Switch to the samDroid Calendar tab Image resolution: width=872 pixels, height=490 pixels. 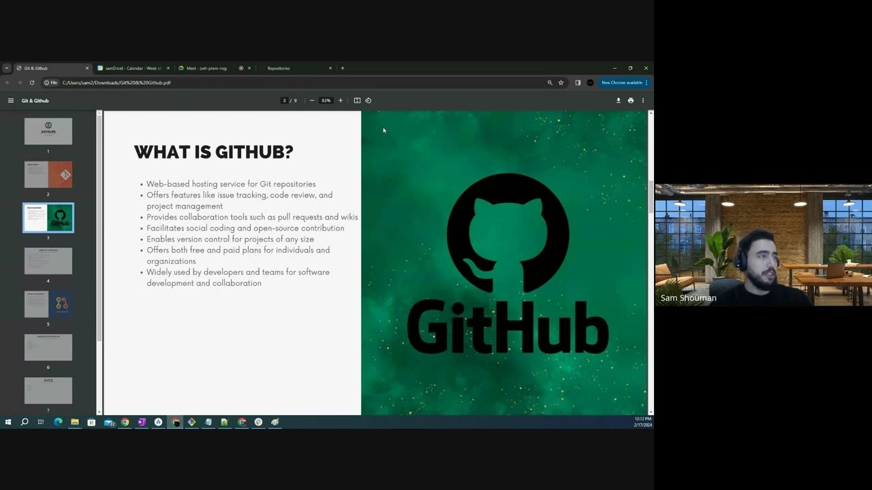(x=134, y=68)
